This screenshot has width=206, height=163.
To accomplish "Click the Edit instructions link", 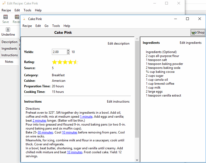I will click(x=118, y=102).
